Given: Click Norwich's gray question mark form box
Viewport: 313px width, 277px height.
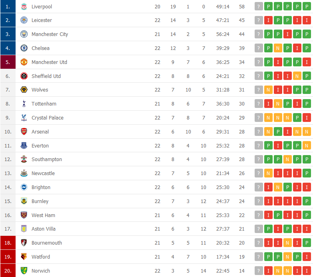Looking at the screenshot, I should (259, 271).
